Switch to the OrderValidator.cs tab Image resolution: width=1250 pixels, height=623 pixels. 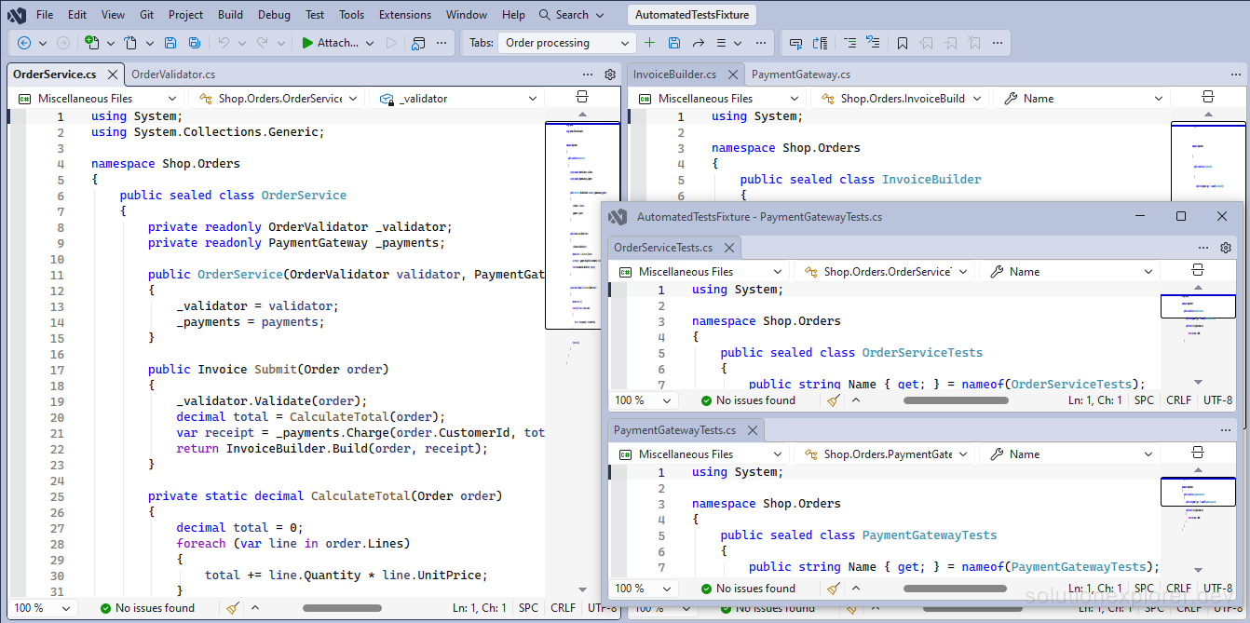click(x=173, y=74)
